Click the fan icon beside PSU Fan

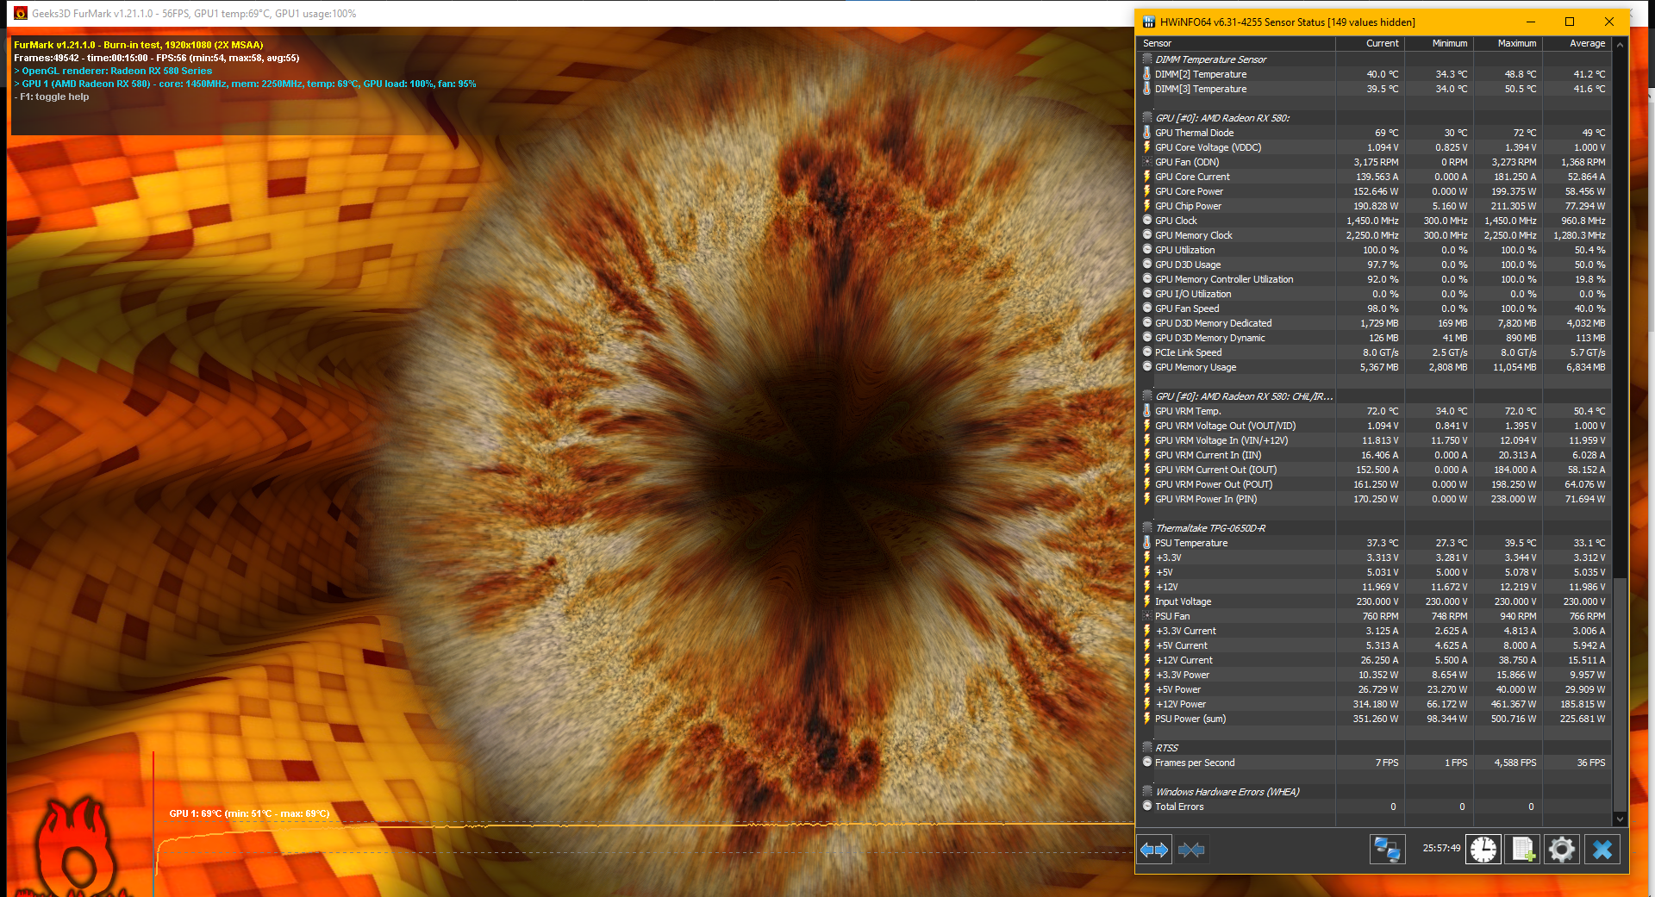[x=1146, y=616]
